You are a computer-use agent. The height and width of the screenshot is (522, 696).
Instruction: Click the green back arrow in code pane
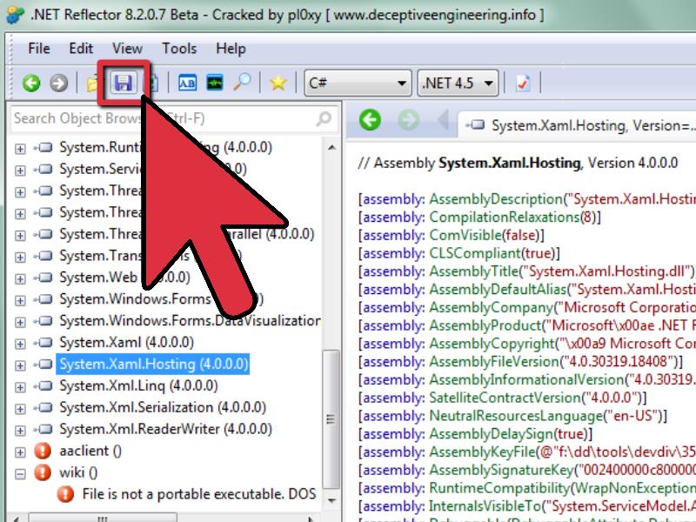click(x=370, y=119)
